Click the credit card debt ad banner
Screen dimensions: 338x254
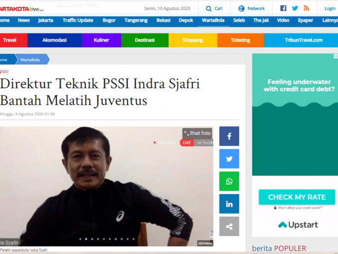pos(295,114)
